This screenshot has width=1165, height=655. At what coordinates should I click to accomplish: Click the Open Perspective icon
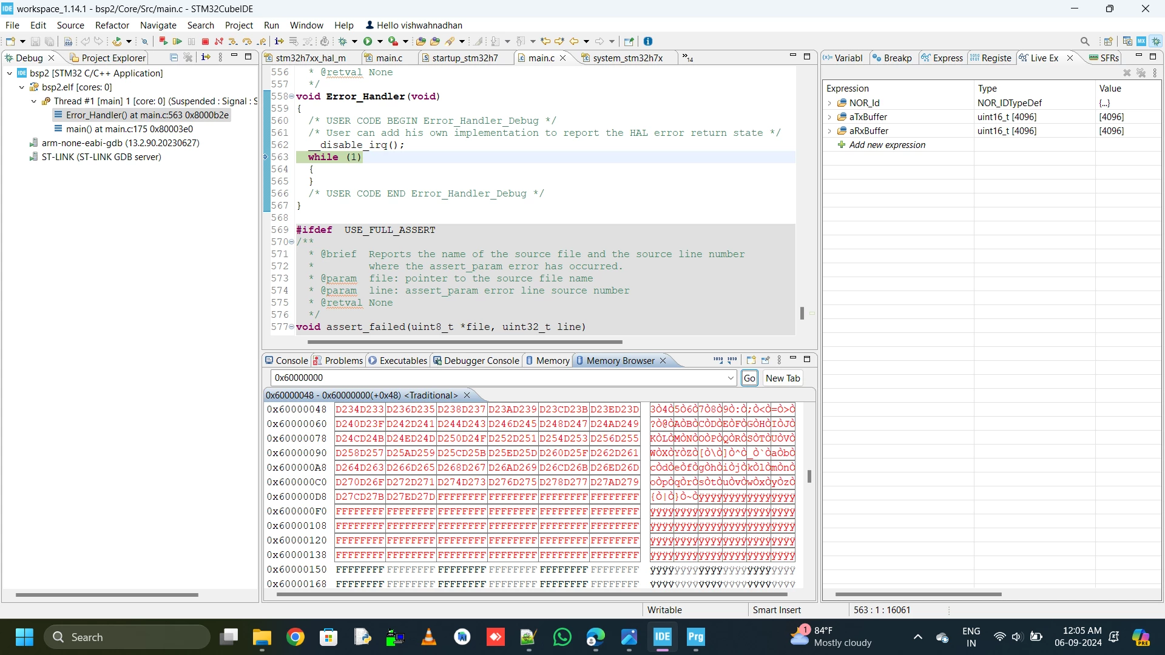click(x=1108, y=41)
